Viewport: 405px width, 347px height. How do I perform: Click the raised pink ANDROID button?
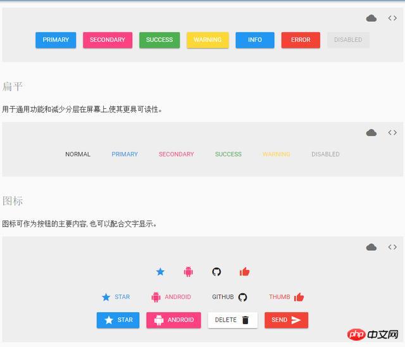[173, 320]
